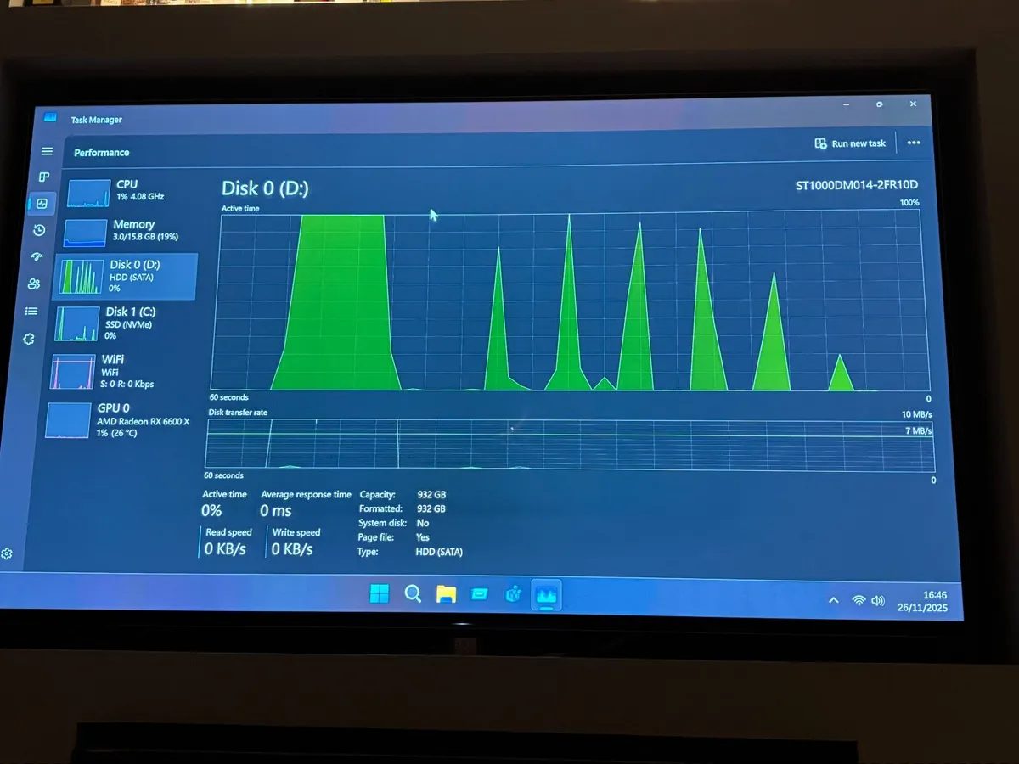This screenshot has width=1019, height=764.
Task: Select the Details list icon in sidebar
Action: (31, 311)
